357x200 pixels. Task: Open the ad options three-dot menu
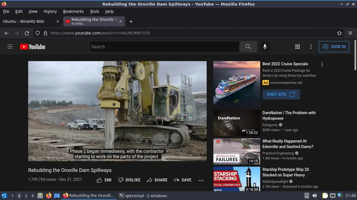coord(322,64)
